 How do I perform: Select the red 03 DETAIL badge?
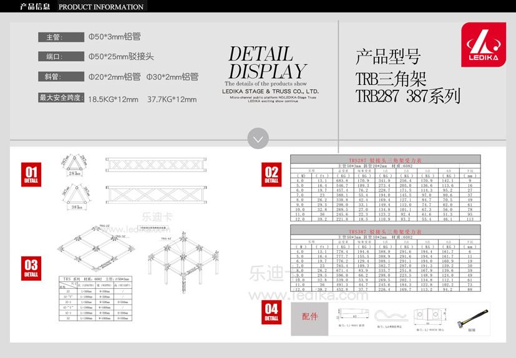pos(31,268)
